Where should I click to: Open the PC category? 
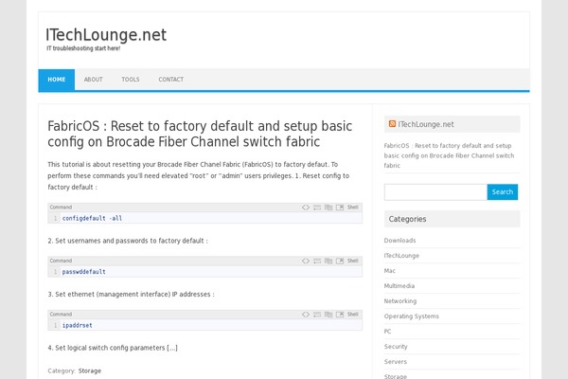387,332
